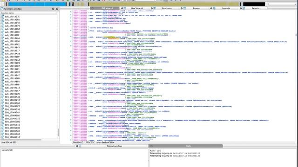
Task: Open the Structures tab
Action: pos(167,8)
